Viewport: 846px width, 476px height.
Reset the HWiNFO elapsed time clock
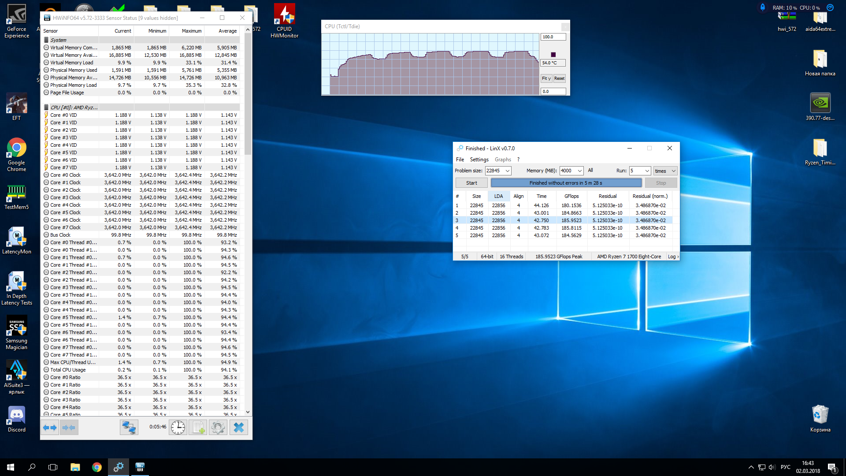(178, 428)
